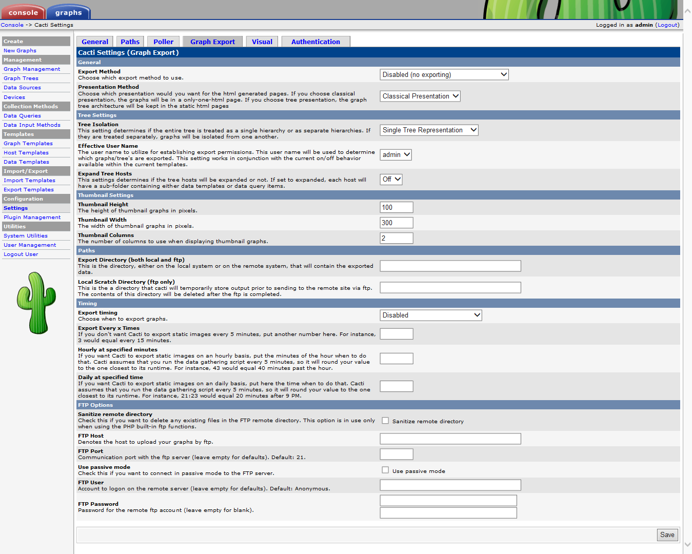This screenshot has height=554, width=692.
Task: Open the Export Method dropdown
Action: [x=444, y=74]
